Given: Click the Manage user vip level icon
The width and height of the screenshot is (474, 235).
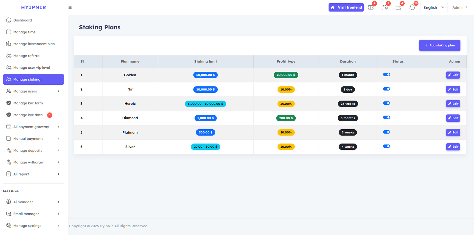Looking at the screenshot, I should click(9, 67).
